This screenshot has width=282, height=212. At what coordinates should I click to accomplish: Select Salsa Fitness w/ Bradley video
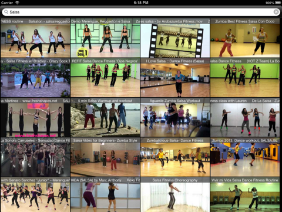[x=35, y=78]
